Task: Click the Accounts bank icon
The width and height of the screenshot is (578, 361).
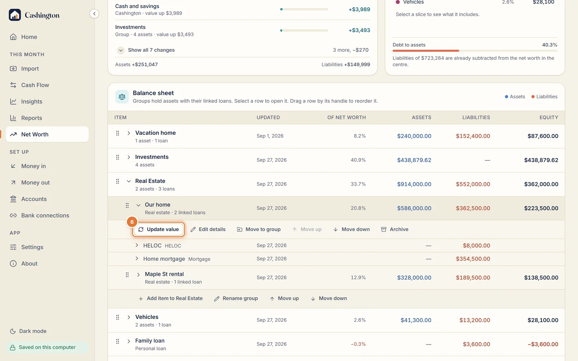Action: 13,199
